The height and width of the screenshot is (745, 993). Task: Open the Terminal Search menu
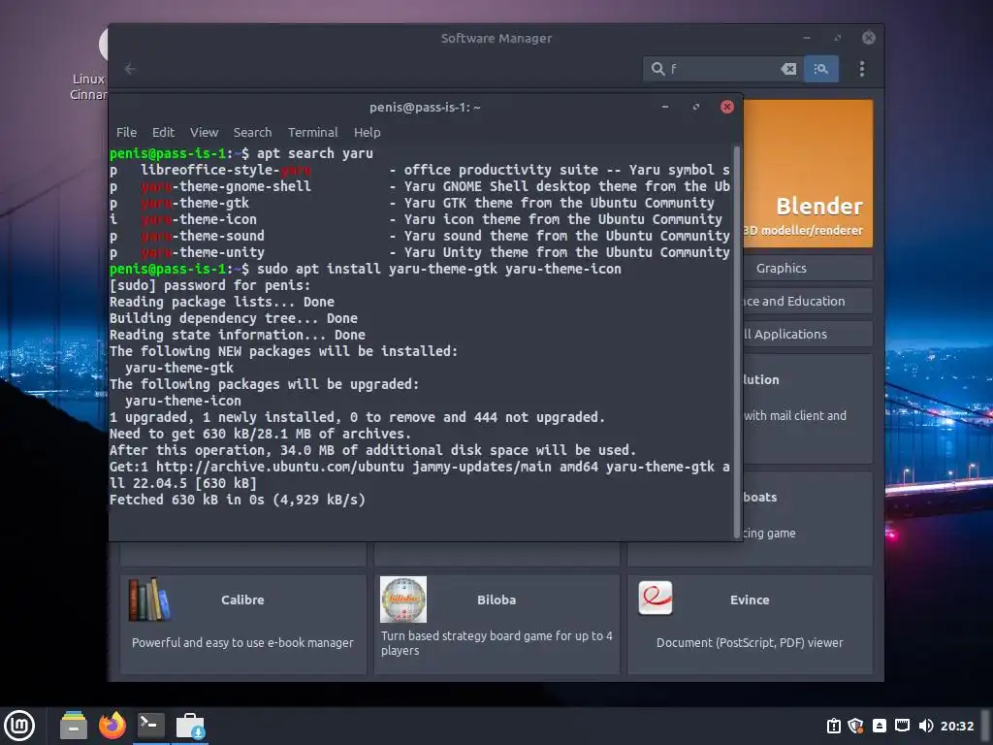click(252, 132)
